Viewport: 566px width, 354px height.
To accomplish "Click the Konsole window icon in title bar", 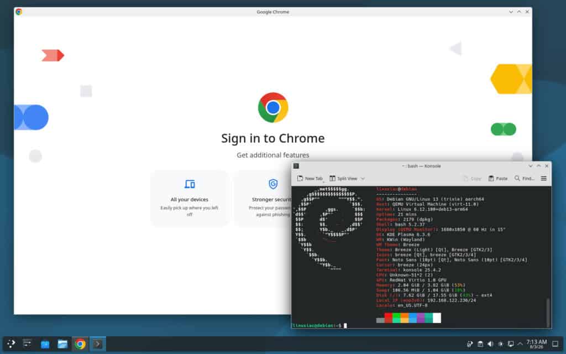I will point(296,166).
